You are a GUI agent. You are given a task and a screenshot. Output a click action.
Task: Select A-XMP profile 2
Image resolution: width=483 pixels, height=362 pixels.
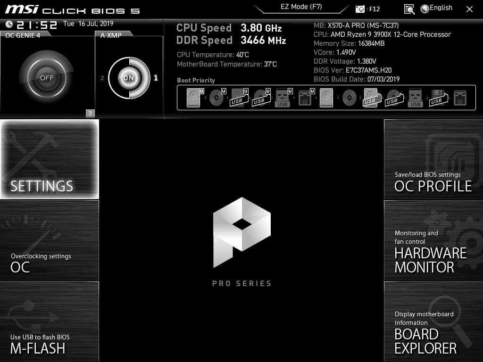pyautogui.click(x=102, y=78)
